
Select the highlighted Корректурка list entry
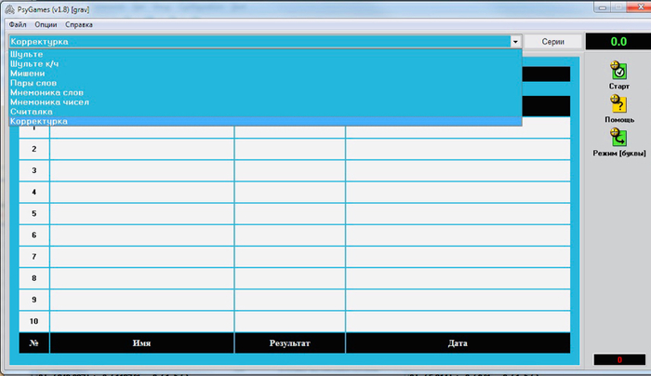pos(39,121)
